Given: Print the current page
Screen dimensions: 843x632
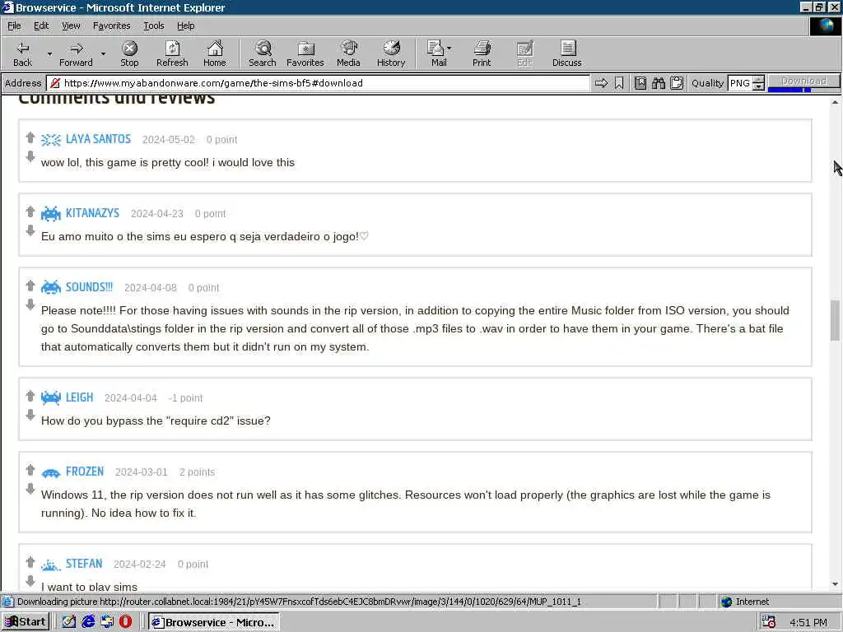Looking at the screenshot, I should [x=482, y=53].
